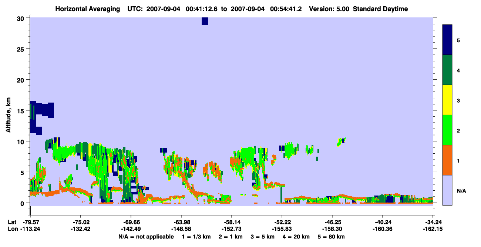The width and height of the screenshot is (481, 247).
Task: Click the longitude value -155.83
Action: click(x=282, y=229)
